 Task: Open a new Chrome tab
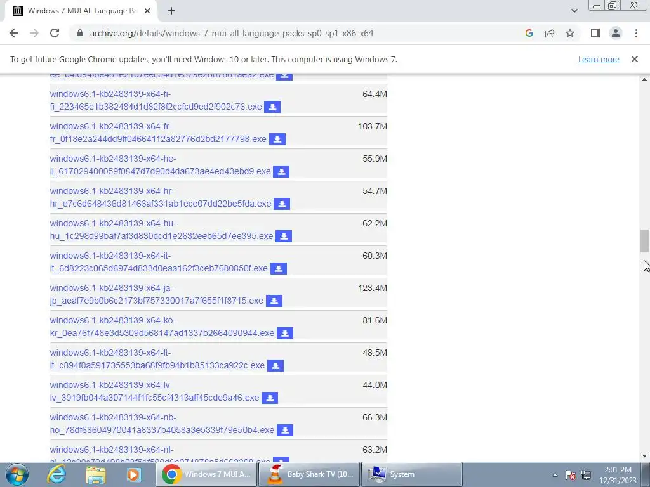pyautogui.click(x=171, y=11)
